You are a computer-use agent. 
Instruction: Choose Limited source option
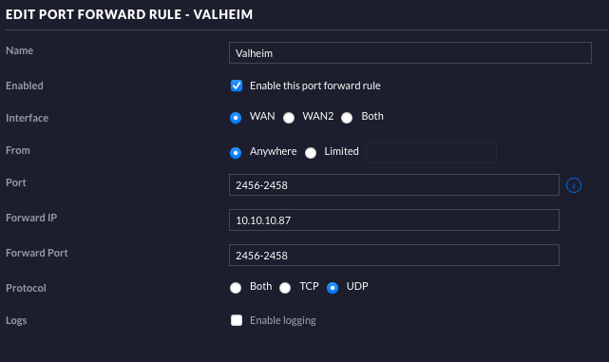coord(311,153)
